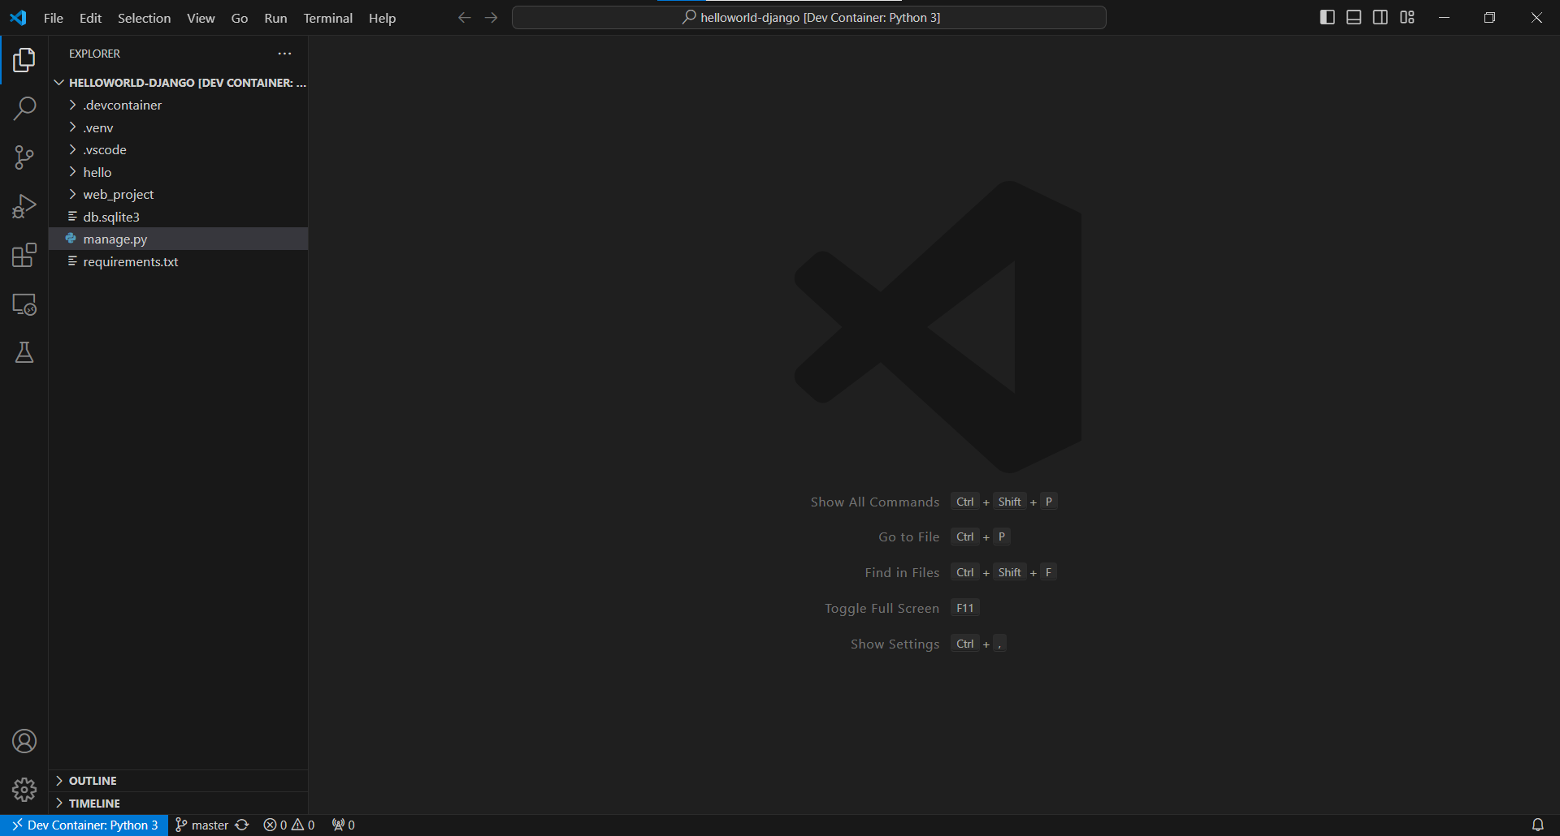Open the Testing flask view

[24, 352]
